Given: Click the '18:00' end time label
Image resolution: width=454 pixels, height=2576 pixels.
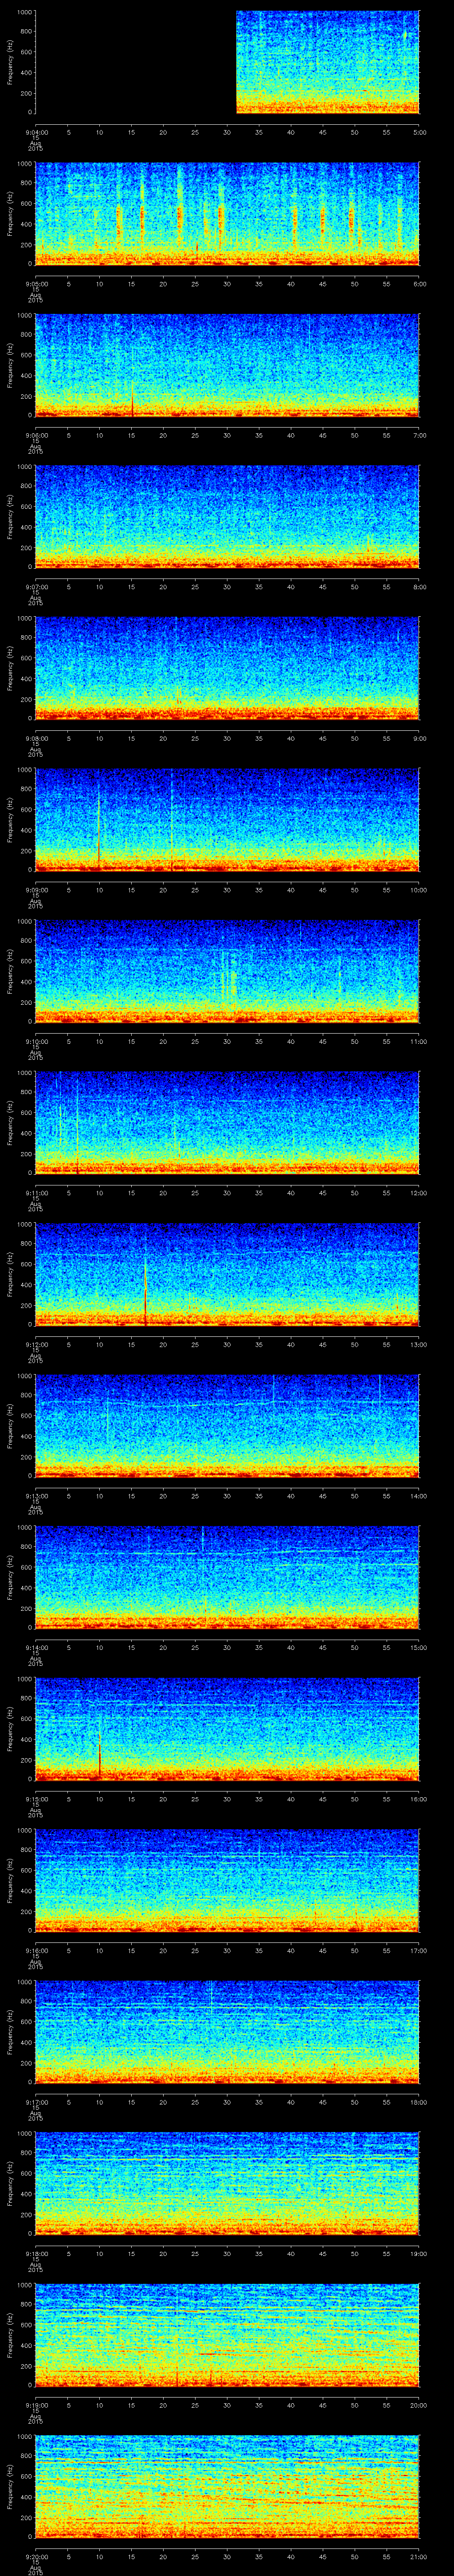Looking at the screenshot, I should [x=419, y=2102].
